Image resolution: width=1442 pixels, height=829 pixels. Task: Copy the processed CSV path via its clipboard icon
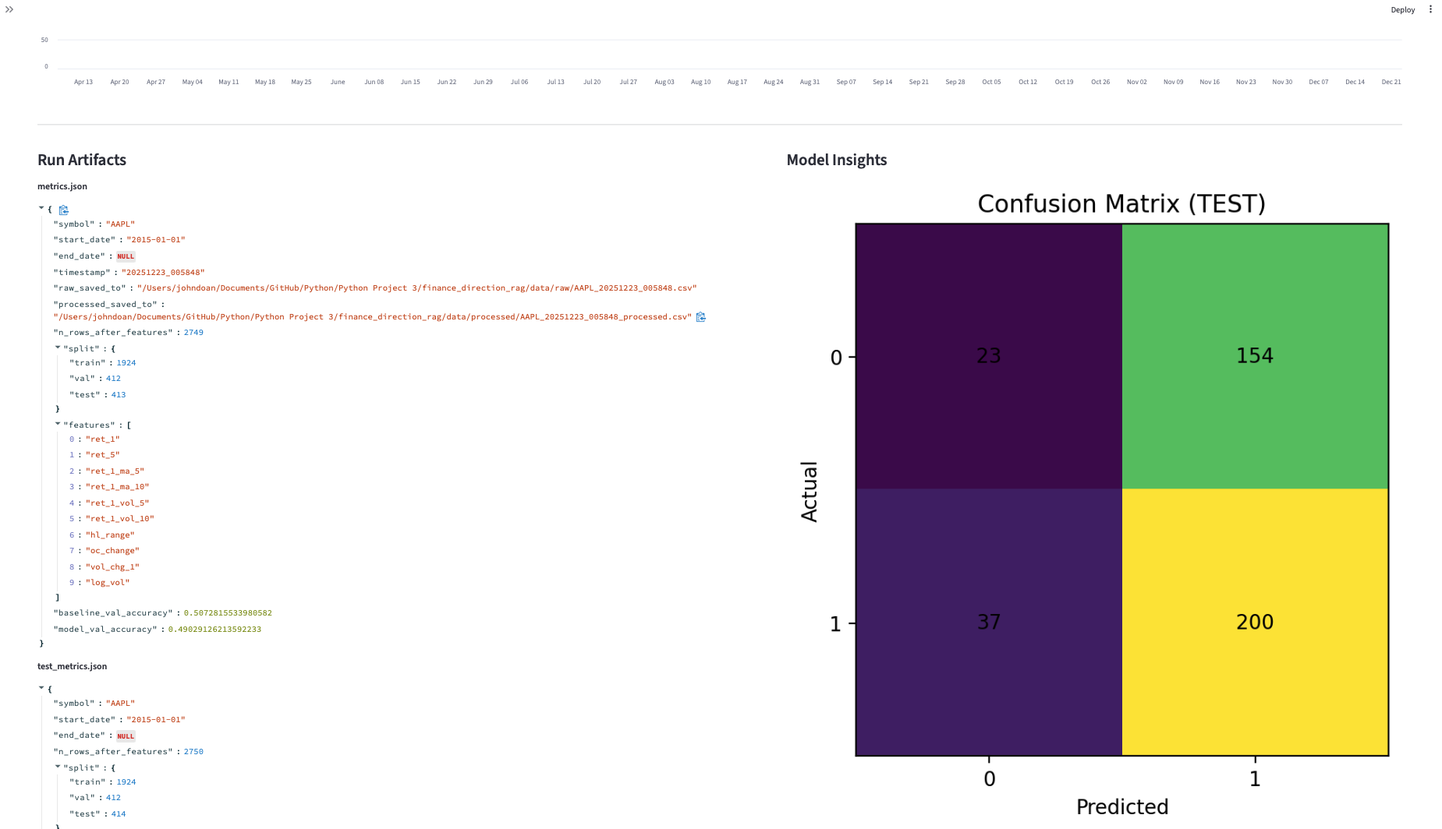pos(701,316)
